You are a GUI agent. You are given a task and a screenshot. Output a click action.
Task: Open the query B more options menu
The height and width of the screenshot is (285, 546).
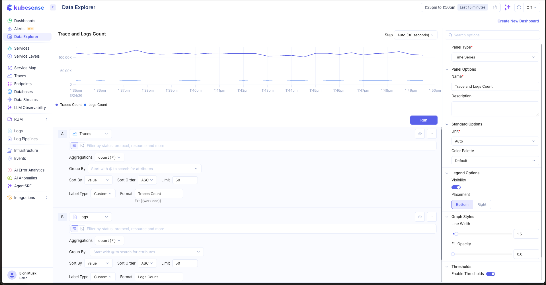coord(432,217)
